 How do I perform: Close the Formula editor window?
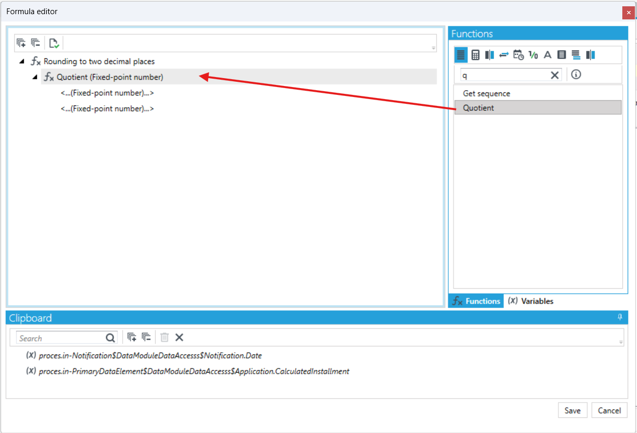coord(629,12)
